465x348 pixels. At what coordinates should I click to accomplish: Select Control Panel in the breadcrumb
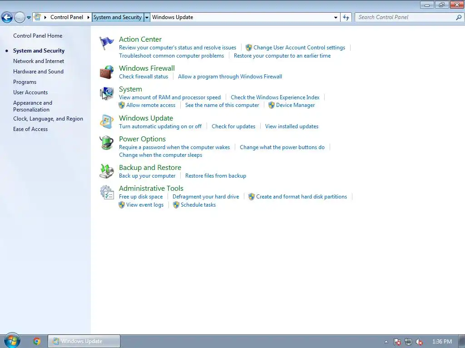tap(67, 17)
